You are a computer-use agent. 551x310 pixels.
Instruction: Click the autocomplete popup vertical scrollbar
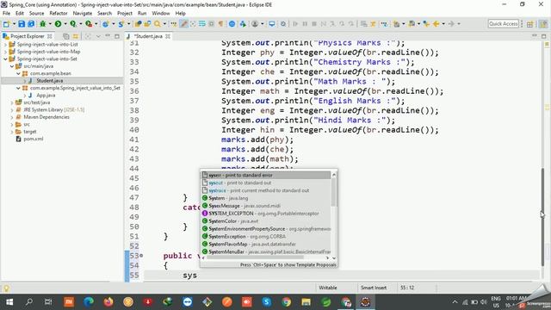click(x=334, y=191)
